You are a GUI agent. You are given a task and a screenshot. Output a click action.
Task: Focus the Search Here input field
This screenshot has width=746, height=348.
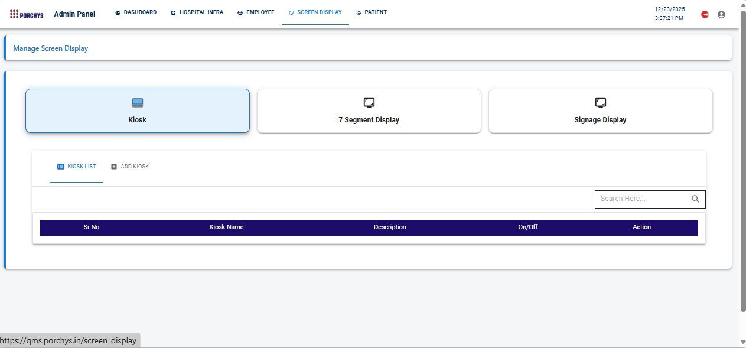(643, 199)
